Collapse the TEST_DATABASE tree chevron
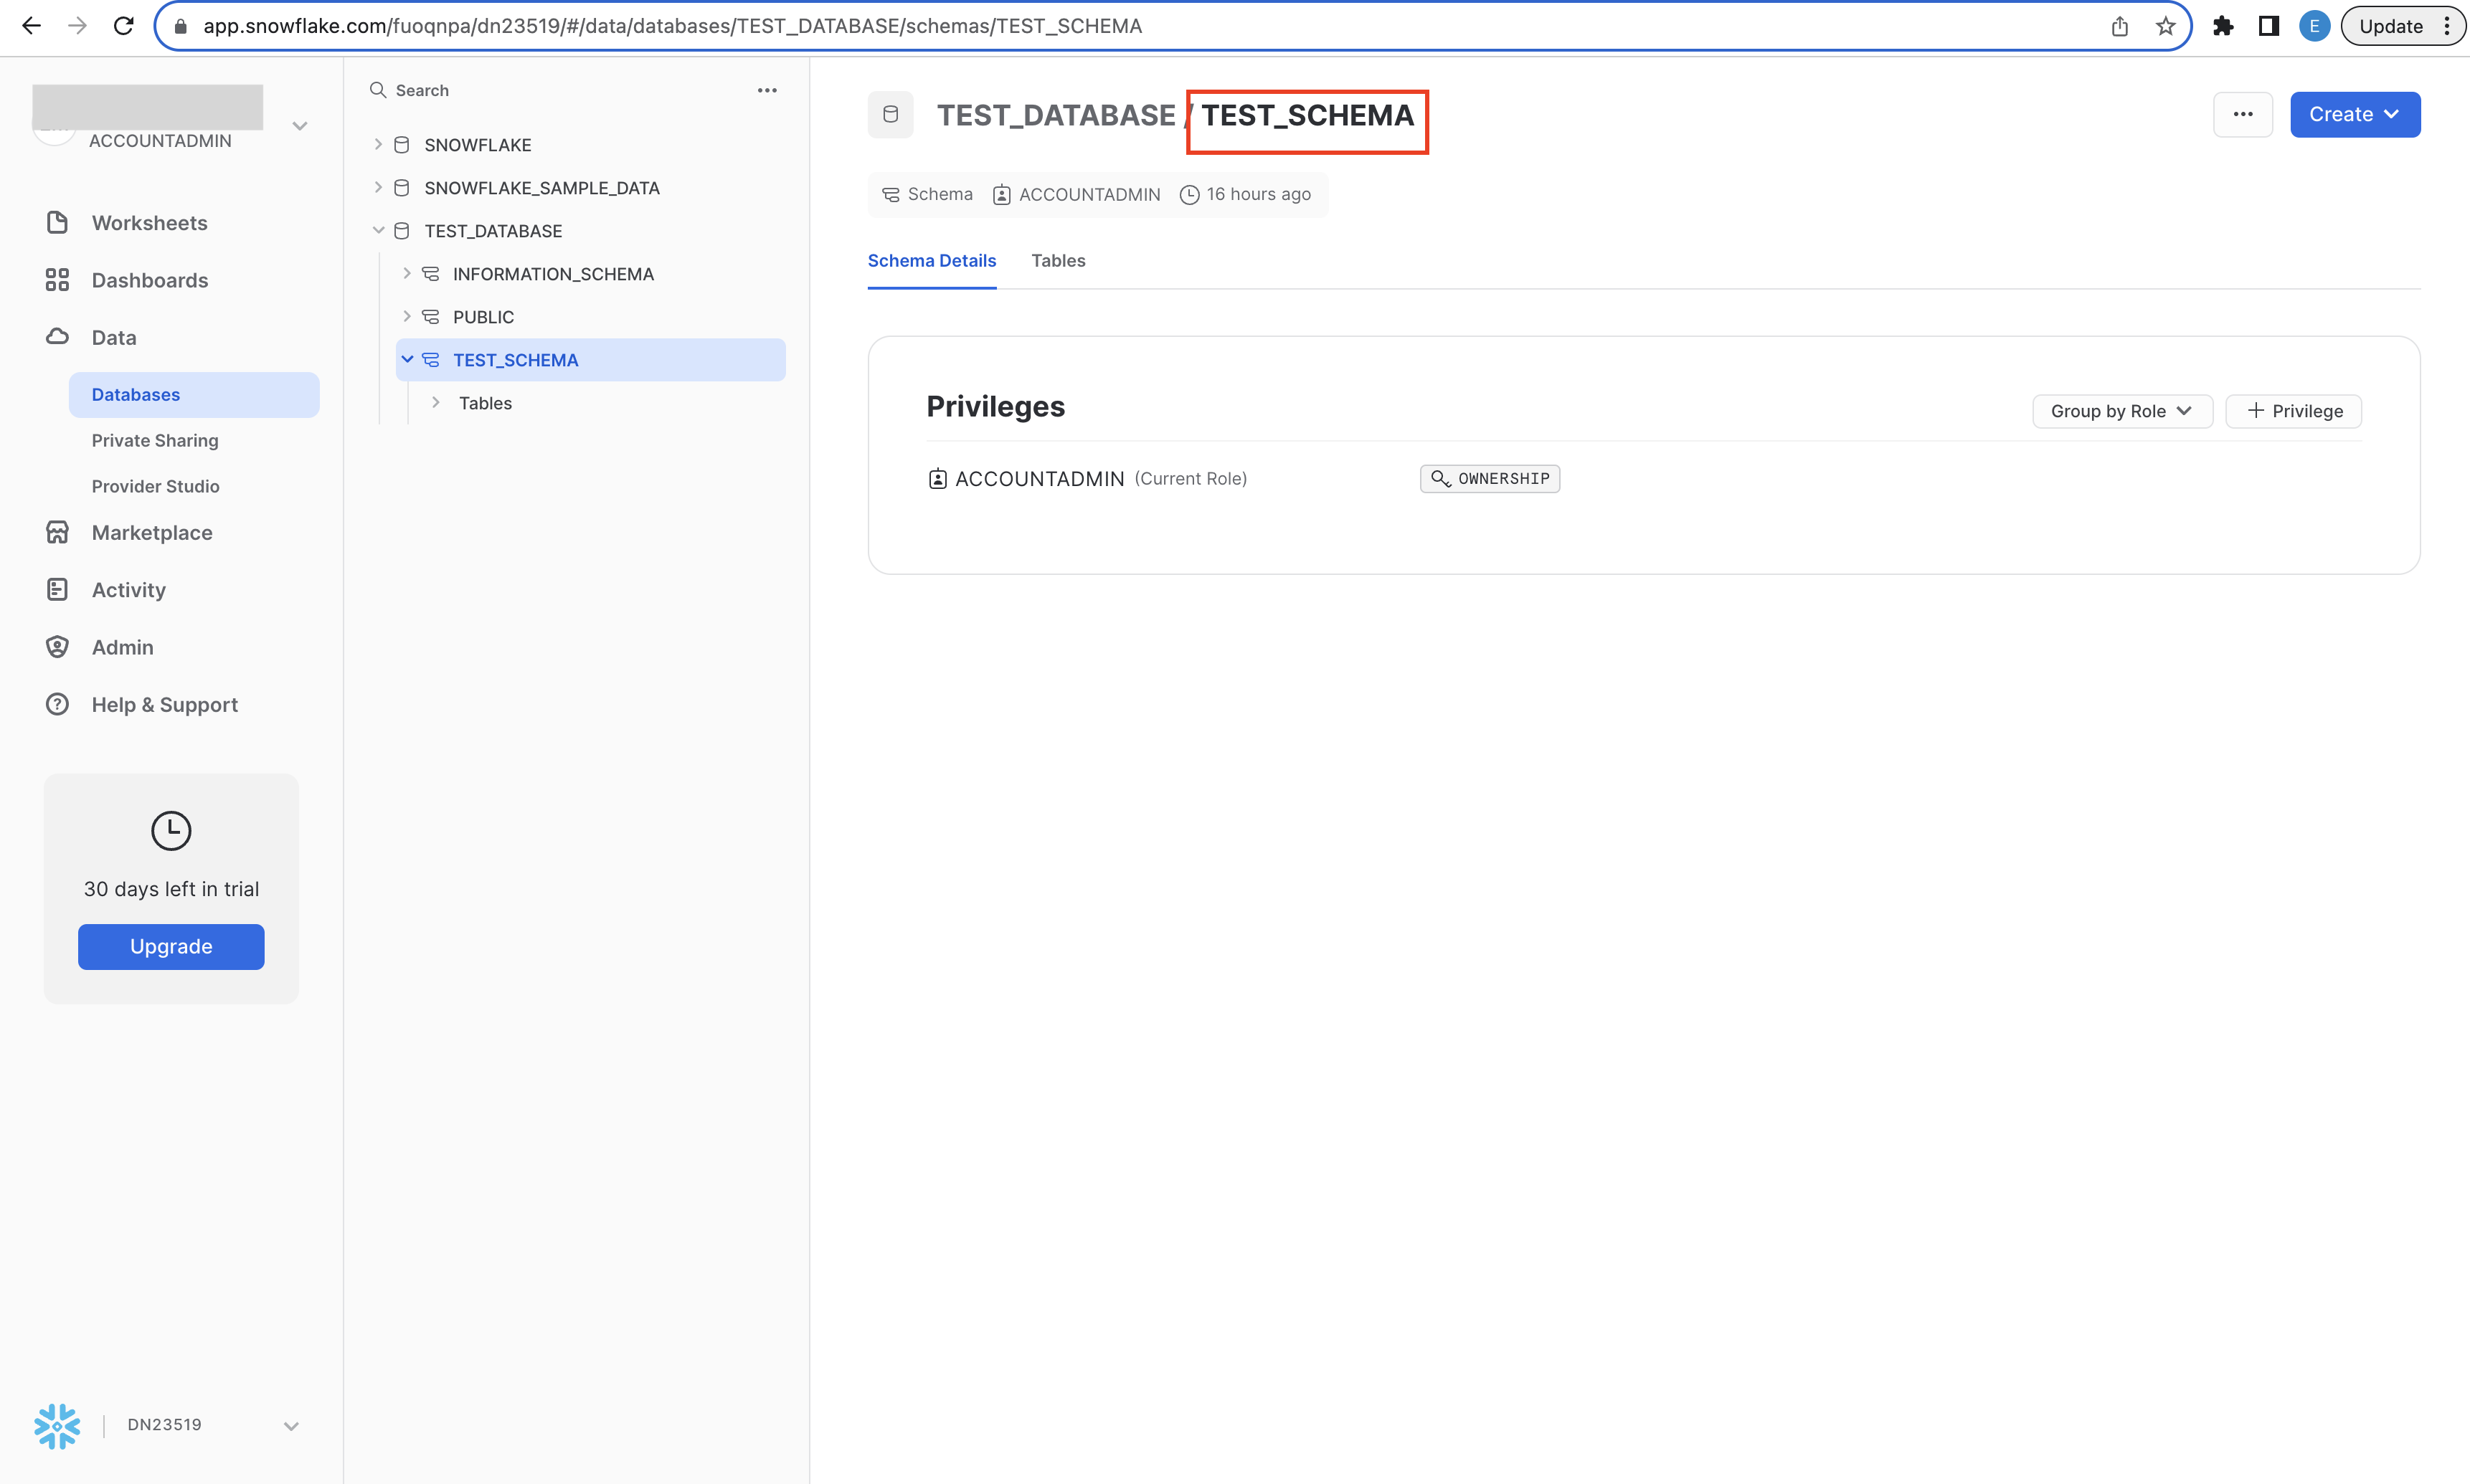Image resolution: width=2470 pixels, height=1484 pixels. coord(378,231)
